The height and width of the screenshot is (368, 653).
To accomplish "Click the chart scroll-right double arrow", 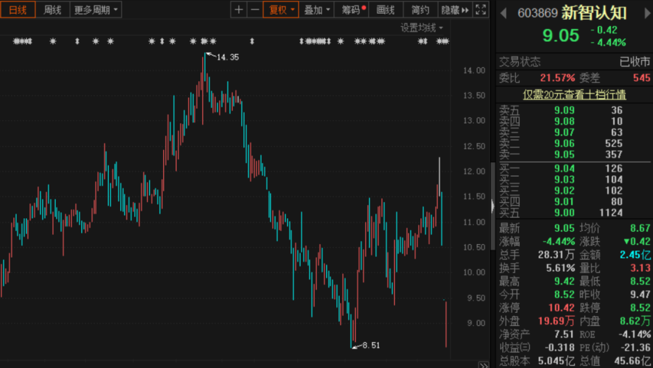I will tap(483, 365).
